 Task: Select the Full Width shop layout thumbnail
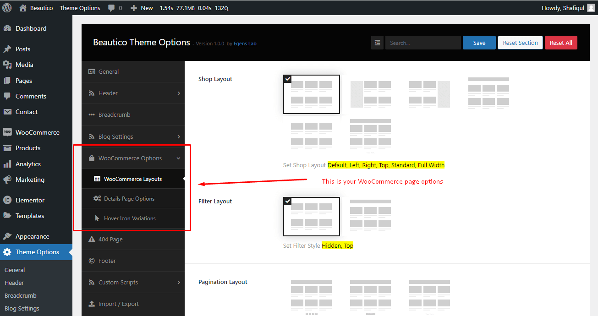coord(371,136)
